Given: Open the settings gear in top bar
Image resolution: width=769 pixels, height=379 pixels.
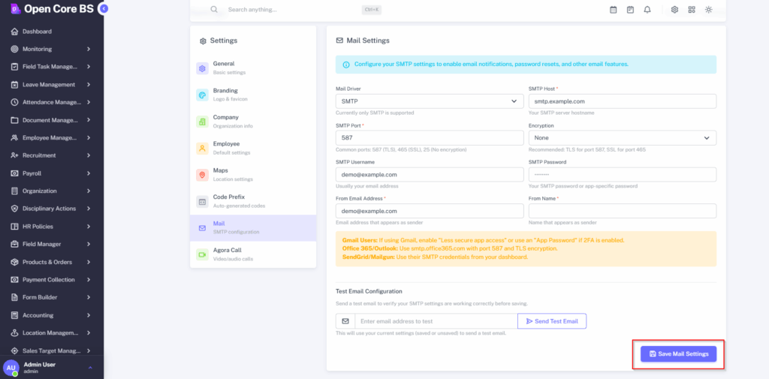Looking at the screenshot, I should tap(674, 10).
